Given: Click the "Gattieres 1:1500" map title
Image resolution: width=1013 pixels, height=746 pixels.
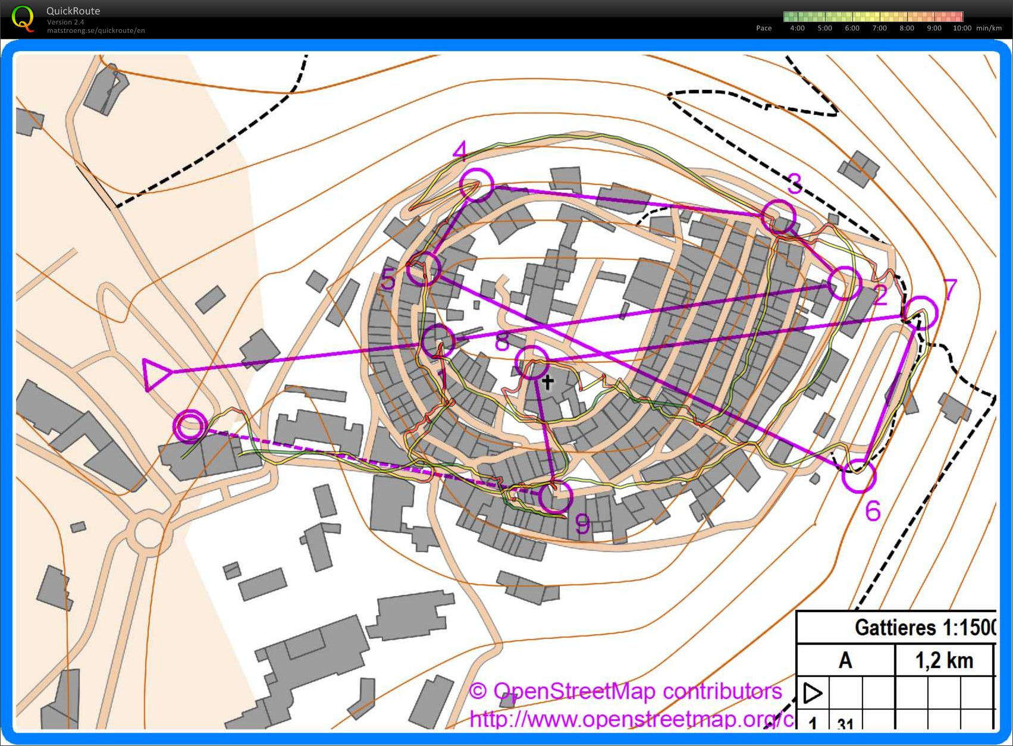Looking at the screenshot, I should click(x=925, y=627).
